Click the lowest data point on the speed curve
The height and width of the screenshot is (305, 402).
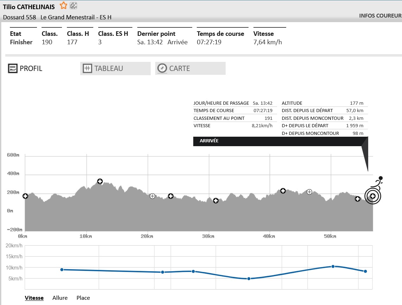(249, 279)
